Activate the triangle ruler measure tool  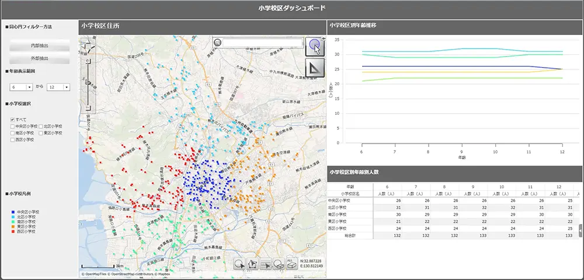pos(314,67)
